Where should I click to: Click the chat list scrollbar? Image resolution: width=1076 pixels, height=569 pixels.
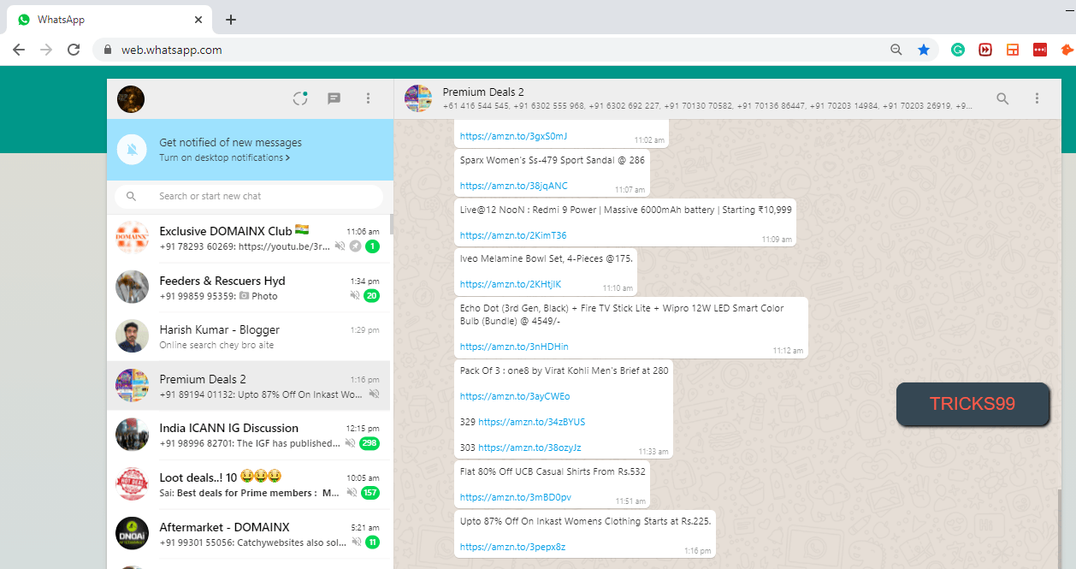point(392,224)
